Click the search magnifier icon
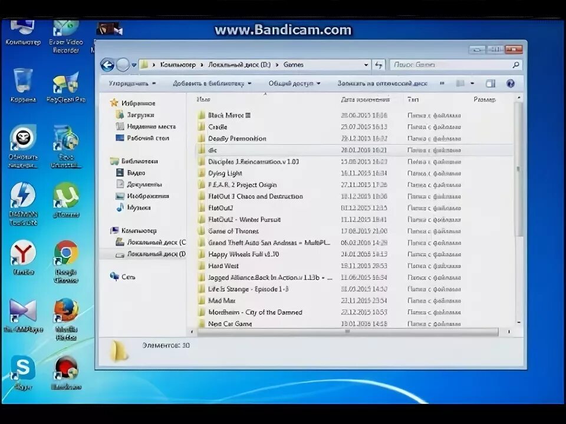 tap(516, 65)
